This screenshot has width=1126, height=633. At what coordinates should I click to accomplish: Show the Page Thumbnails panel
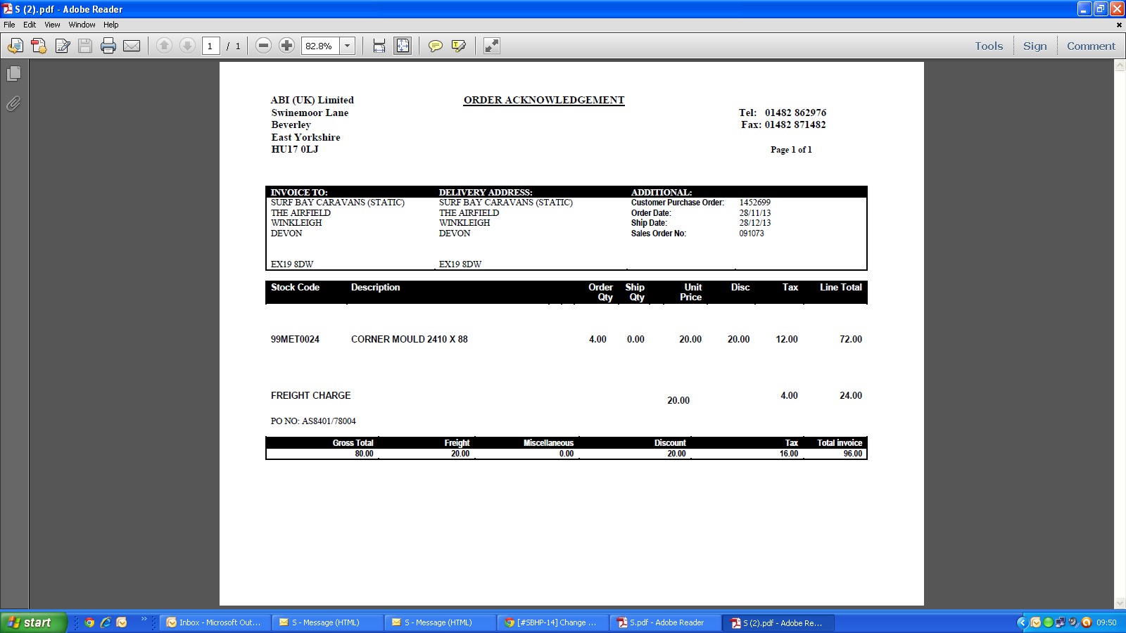(x=13, y=74)
